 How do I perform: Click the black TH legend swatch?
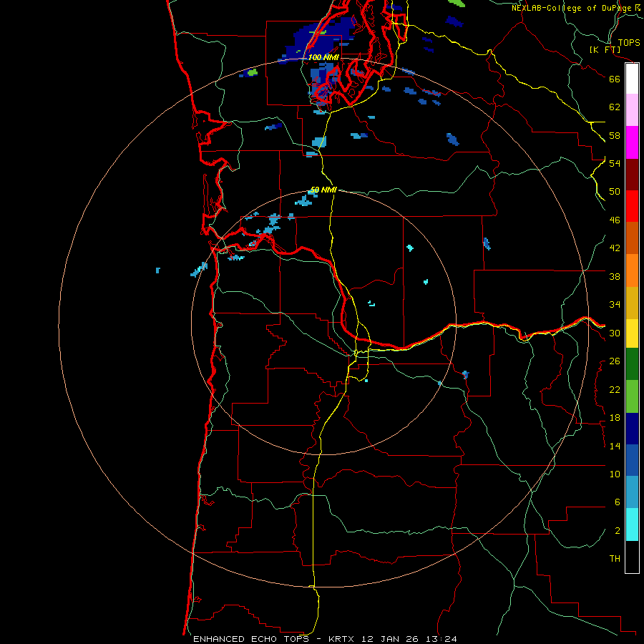coord(632,557)
